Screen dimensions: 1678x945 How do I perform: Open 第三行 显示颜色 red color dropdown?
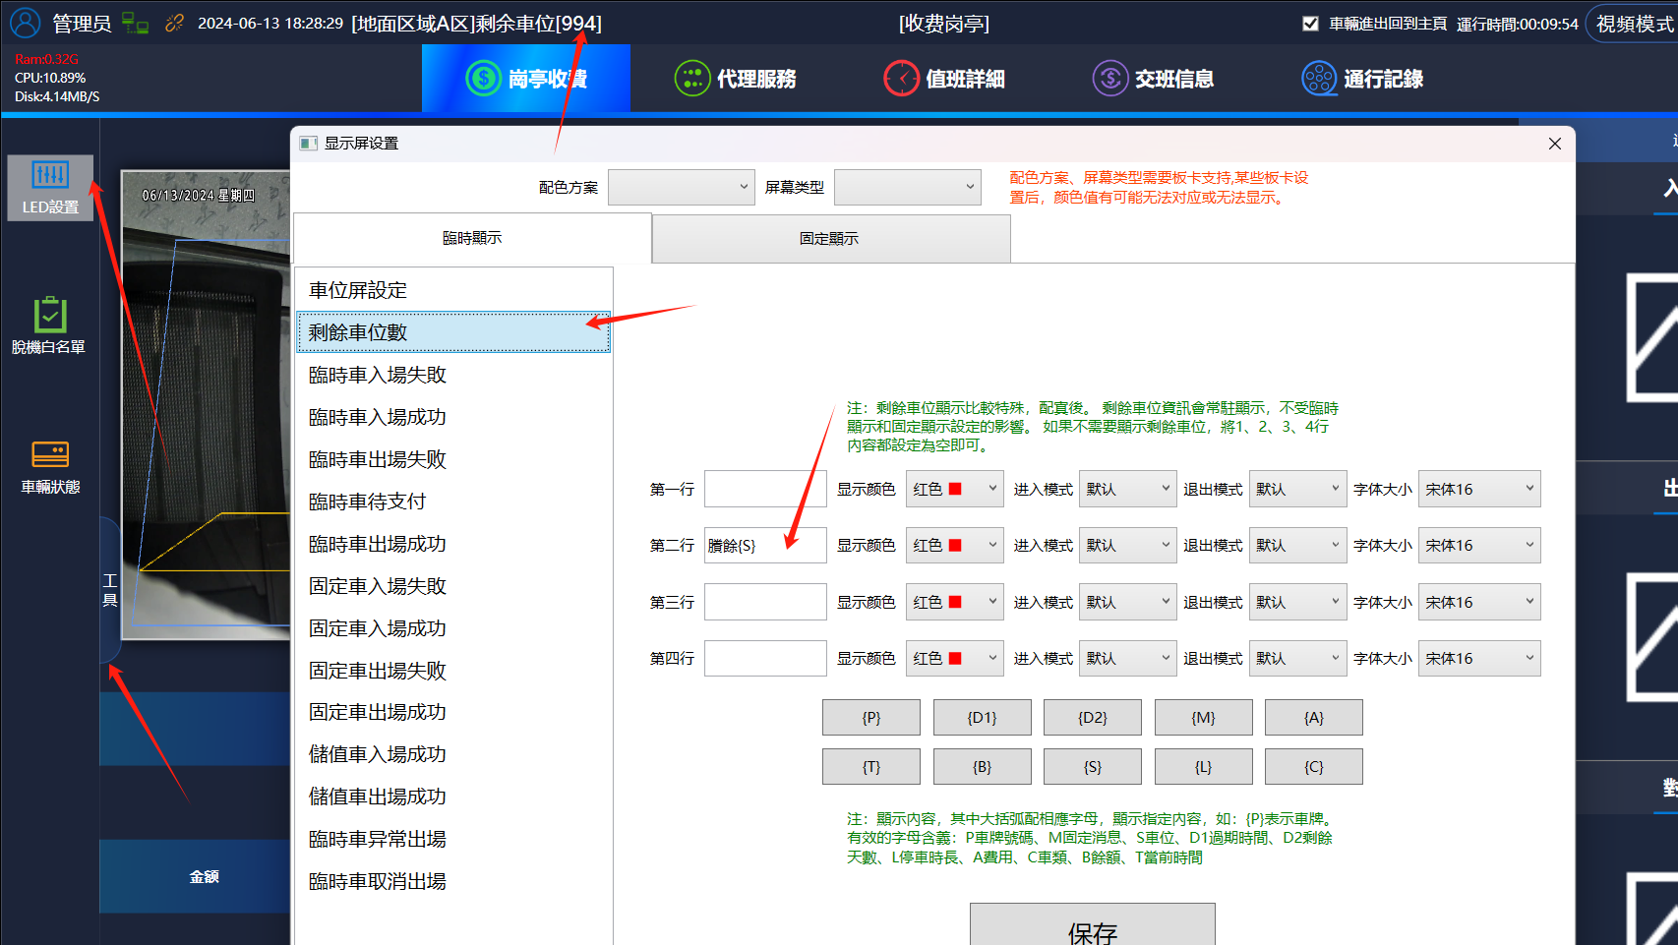coord(954,602)
